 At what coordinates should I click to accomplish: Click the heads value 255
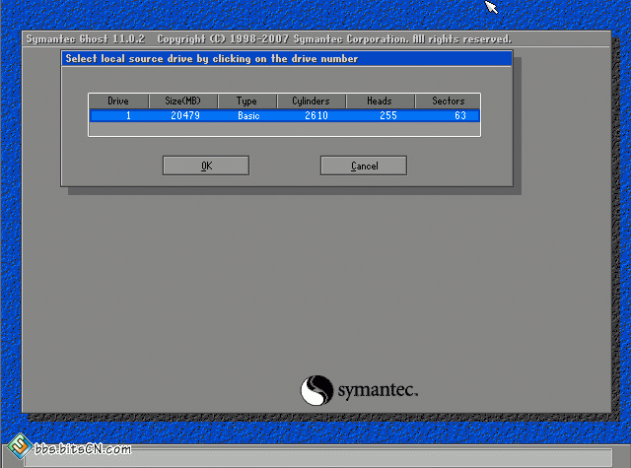coord(387,116)
